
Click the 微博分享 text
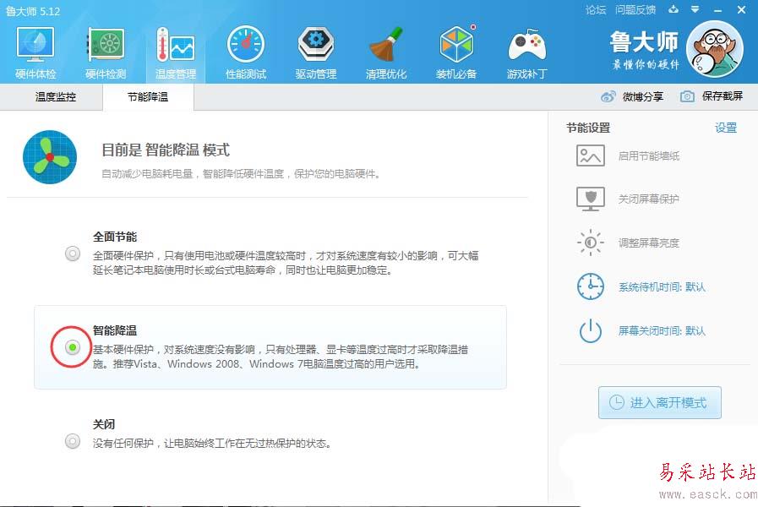click(x=642, y=96)
